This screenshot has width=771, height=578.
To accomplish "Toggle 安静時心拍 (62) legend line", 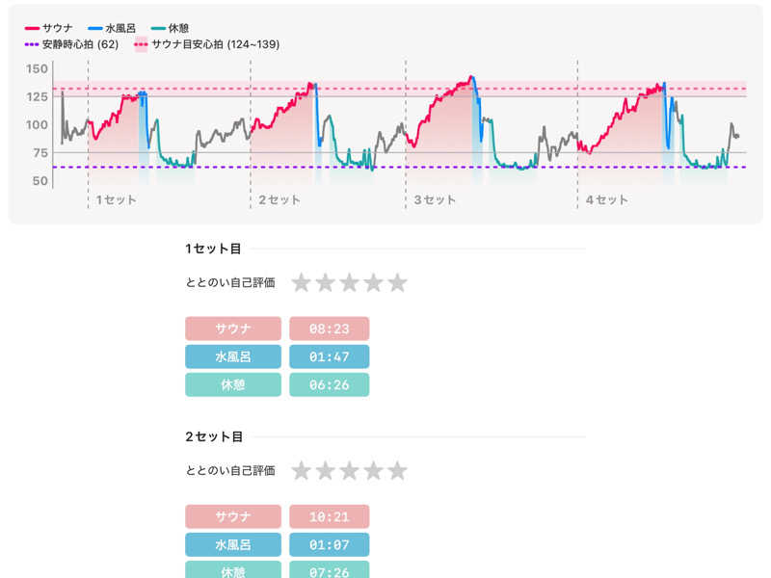I will tap(72, 44).
